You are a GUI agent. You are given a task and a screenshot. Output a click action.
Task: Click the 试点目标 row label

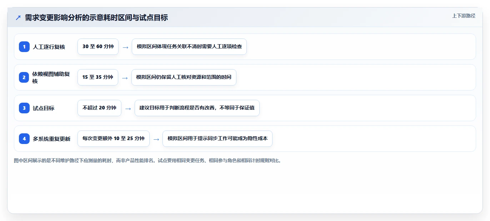click(x=44, y=108)
